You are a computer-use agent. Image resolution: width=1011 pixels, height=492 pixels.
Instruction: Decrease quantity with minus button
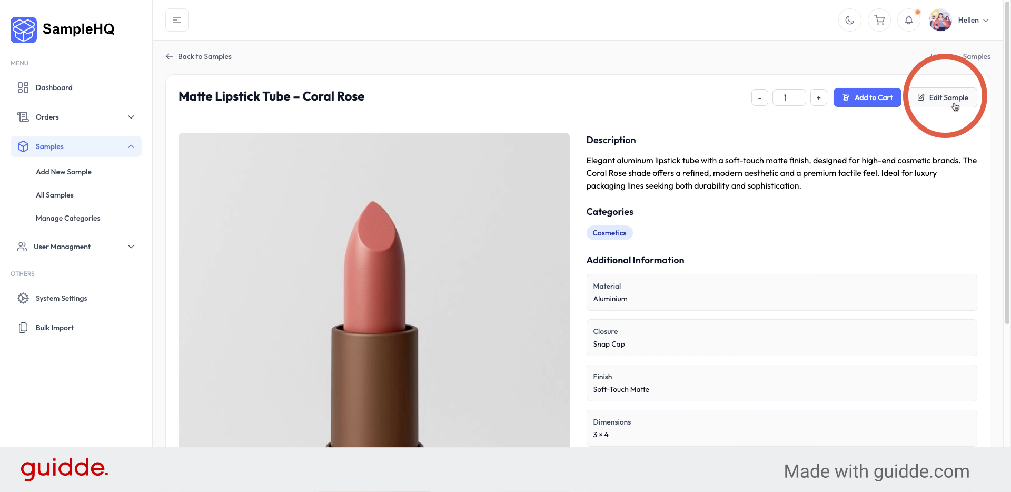[x=759, y=97]
